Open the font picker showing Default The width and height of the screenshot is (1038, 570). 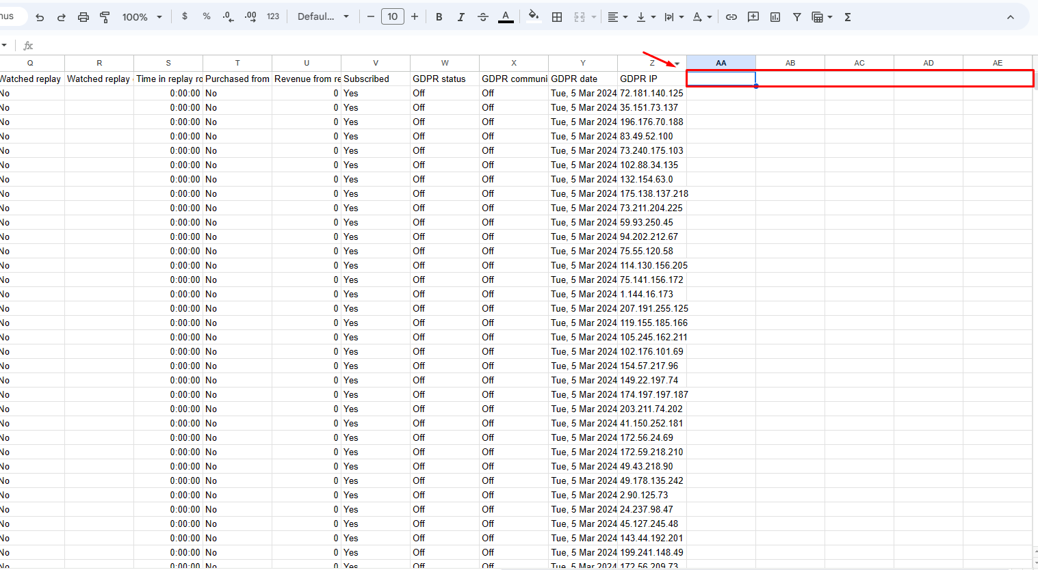pyautogui.click(x=323, y=16)
